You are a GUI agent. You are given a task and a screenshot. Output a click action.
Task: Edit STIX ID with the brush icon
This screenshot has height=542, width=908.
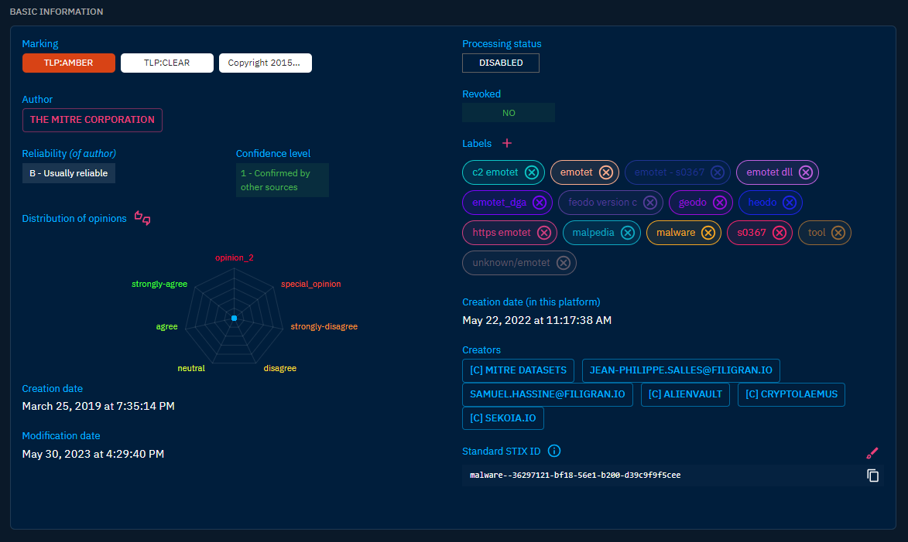tap(872, 452)
